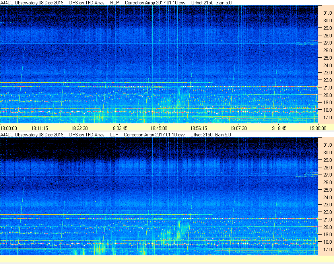The height and width of the screenshot is (264, 334).
Task: Select the 18:00:00 time axis label
Action: click(8, 128)
